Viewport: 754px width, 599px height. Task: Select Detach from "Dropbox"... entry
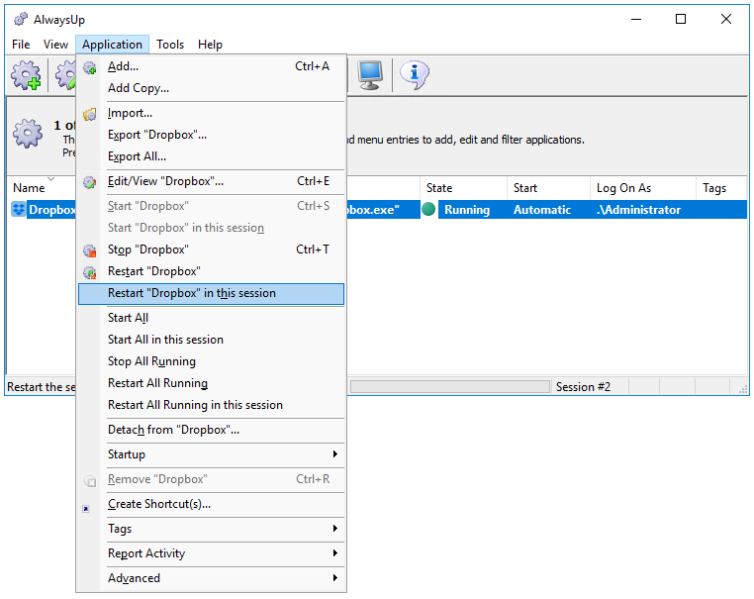(x=173, y=431)
